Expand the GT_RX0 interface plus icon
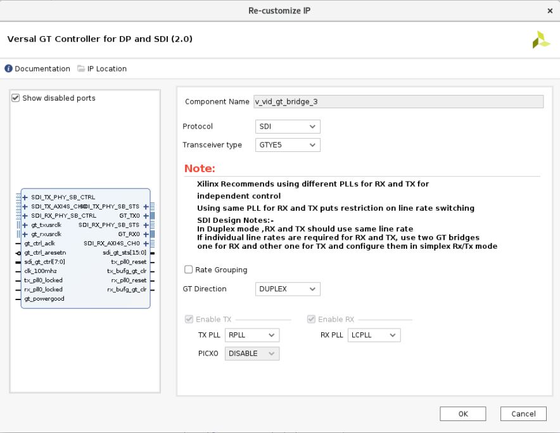560x433 pixels. (x=146, y=234)
